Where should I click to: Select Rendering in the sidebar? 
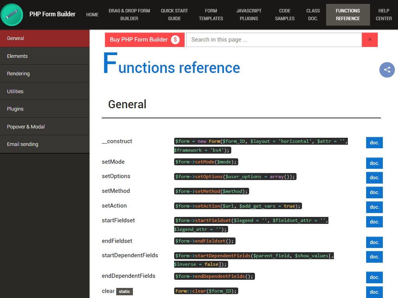[x=45, y=73]
